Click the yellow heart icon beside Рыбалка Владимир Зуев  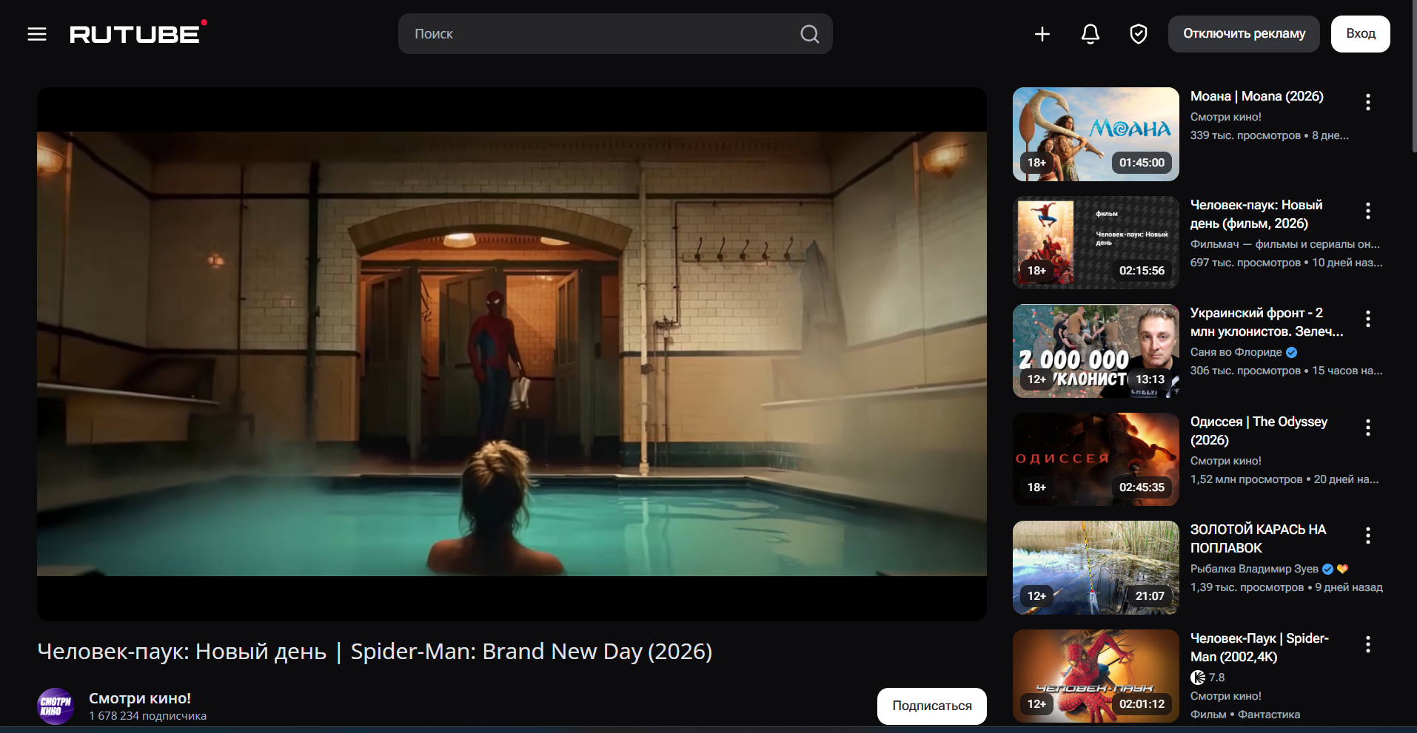pyautogui.click(x=1343, y=569)
